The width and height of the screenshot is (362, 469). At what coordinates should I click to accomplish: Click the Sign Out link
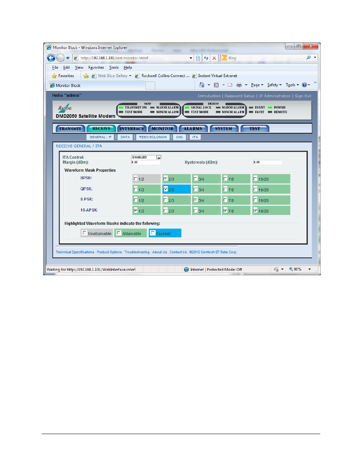[x=303, y=96]
